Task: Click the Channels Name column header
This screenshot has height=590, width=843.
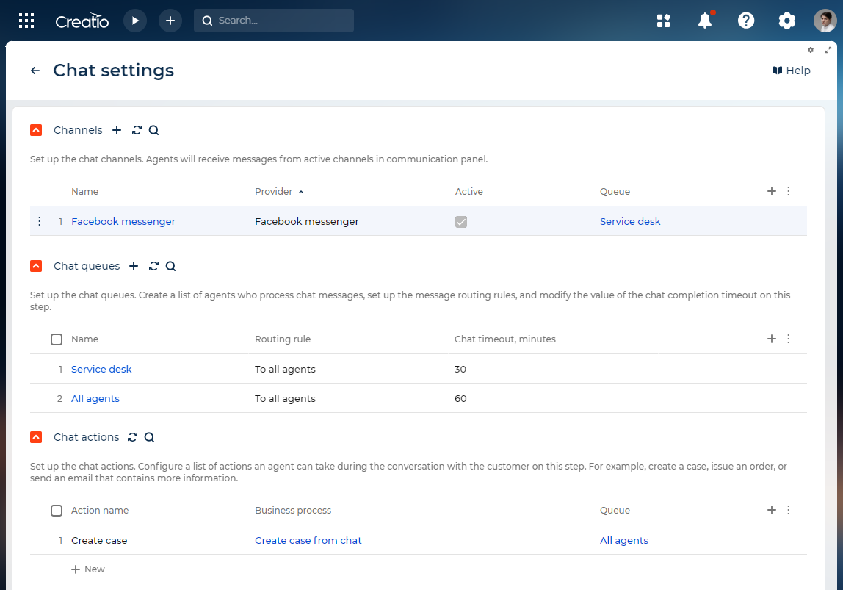Action: point(85,192)
